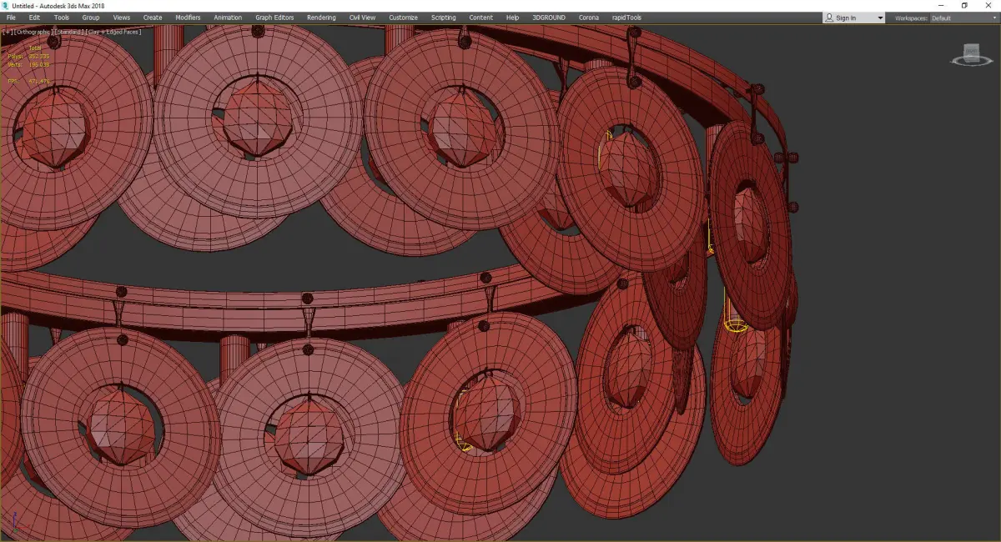1001x542 pixels.
Task: Open the 3DGROUND menu
Action: tap(550, 18)
